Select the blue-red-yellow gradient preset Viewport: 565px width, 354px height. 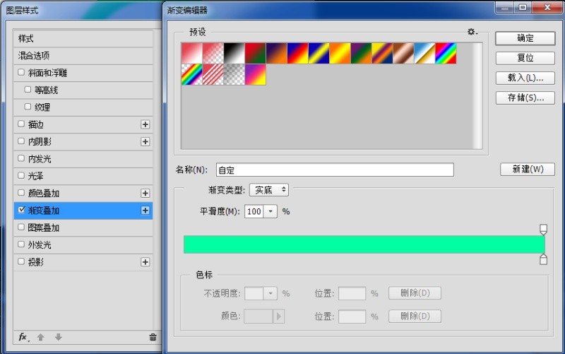tap(297, 54)
